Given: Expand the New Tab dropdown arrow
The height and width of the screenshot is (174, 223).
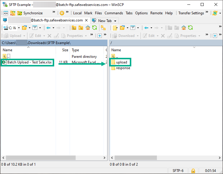Looking at the screenshot, I should [x=115, y=21].
